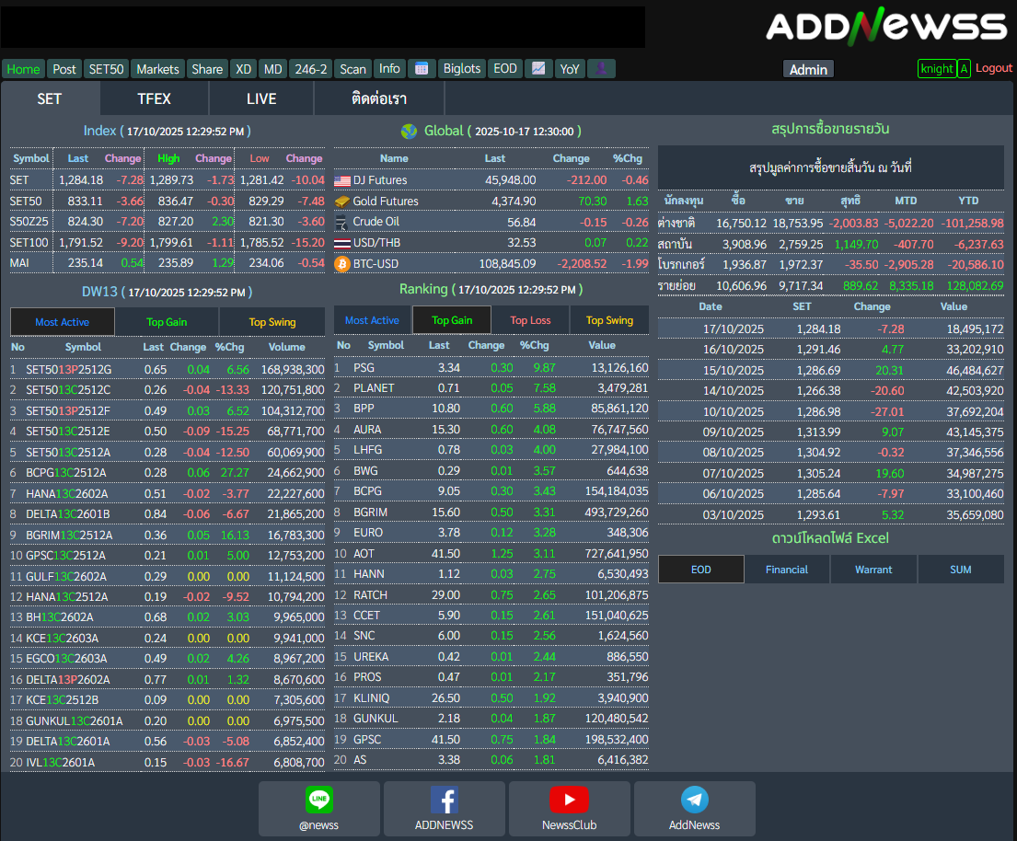Click the Logout link
Viewport: 1017px width, 841px height.
click(994, 68)
